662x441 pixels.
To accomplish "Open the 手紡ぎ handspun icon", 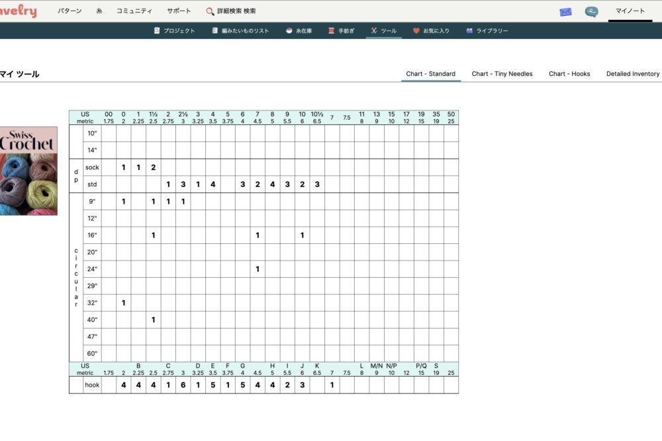I will (332, 30).
